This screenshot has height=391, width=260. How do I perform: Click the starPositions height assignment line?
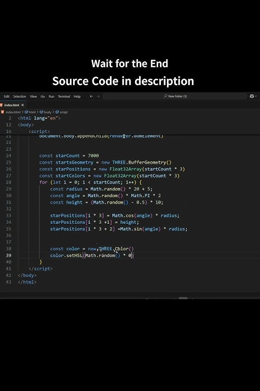point(94,222)
